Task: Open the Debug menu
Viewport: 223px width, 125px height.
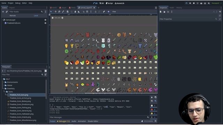Action: point(18,3)
